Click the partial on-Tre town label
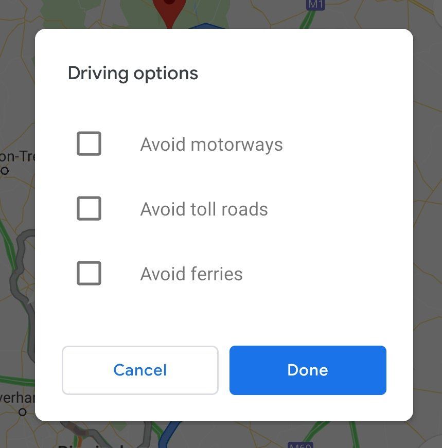Screen dimensions: 442x448 coord(17,156)
